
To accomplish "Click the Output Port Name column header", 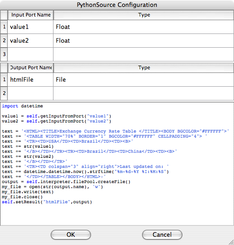I will [31, 68].
